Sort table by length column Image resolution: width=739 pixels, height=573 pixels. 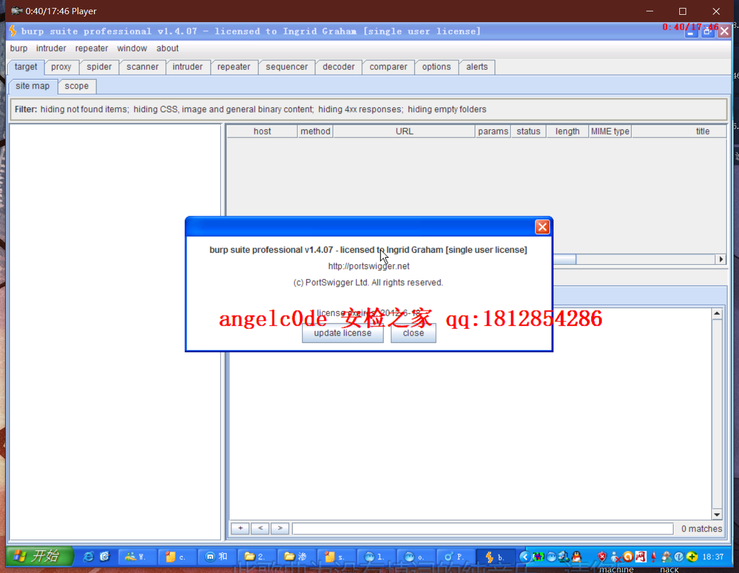click(x=567, y=131)
